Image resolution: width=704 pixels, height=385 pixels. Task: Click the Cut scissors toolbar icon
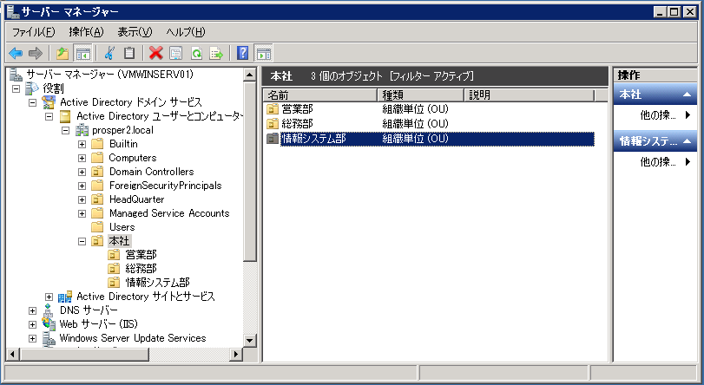pos(109,53)
